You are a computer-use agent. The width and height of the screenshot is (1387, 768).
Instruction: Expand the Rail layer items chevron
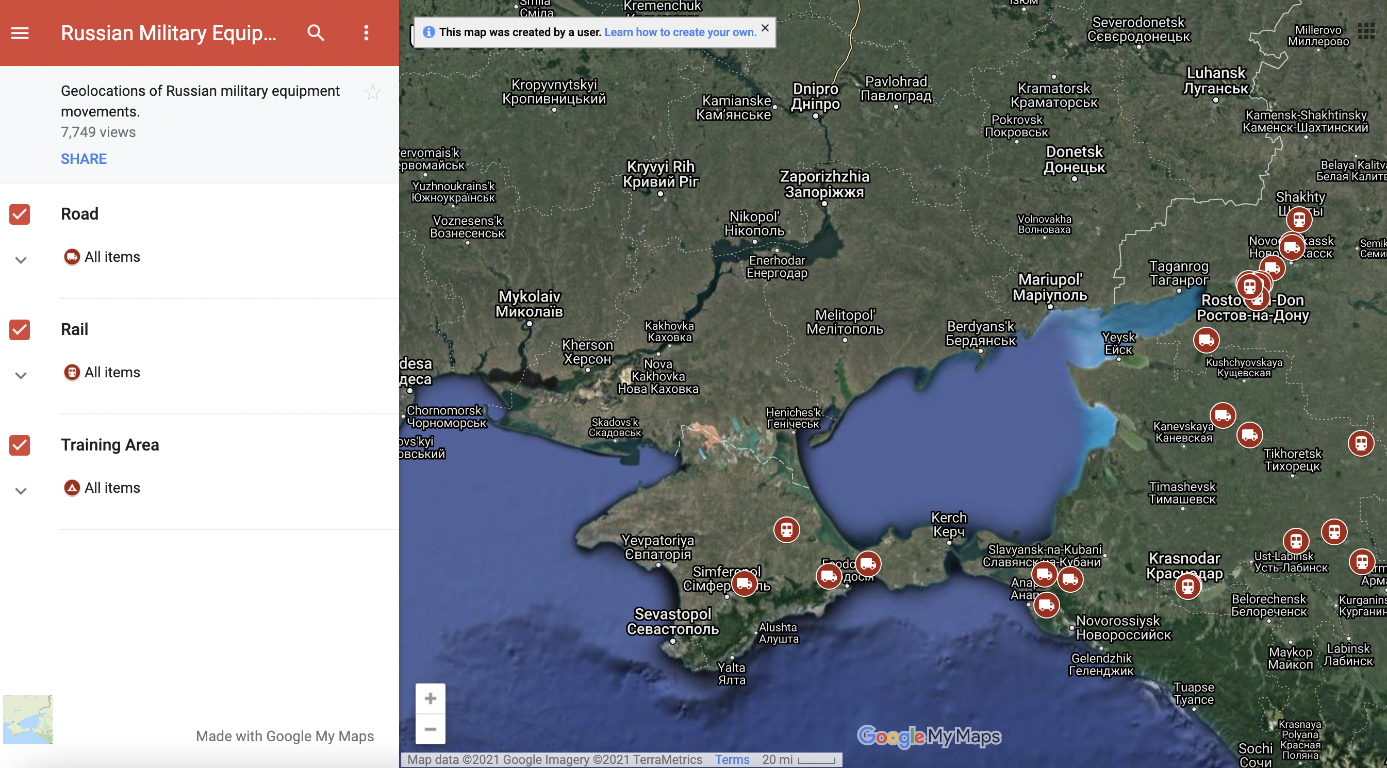pyautogui.click(x=21, y=376)
